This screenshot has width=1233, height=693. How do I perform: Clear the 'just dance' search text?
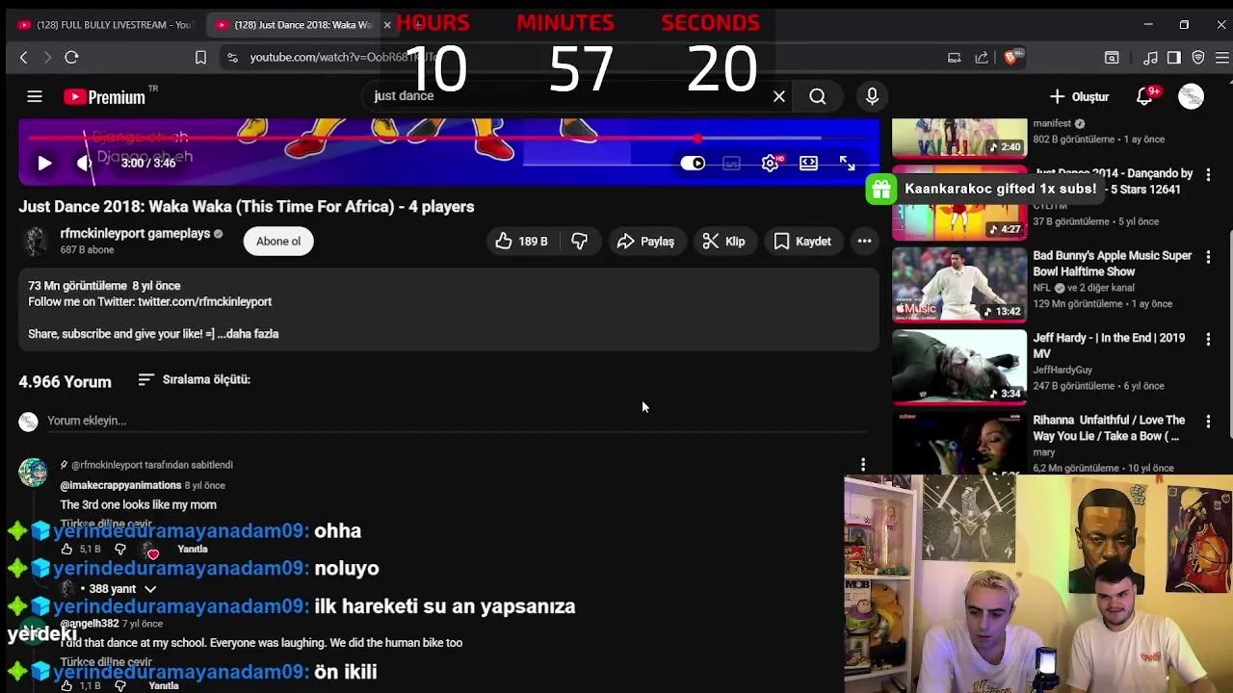pyautogui.click(x=779, y=96)
